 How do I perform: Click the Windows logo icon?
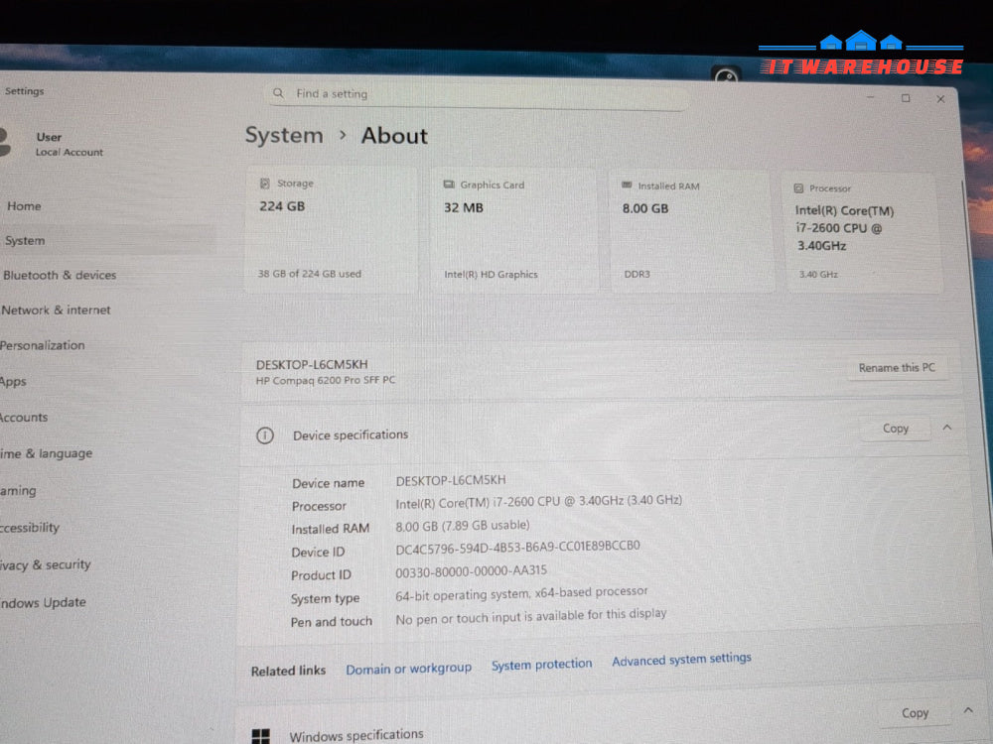coord(261,736)
